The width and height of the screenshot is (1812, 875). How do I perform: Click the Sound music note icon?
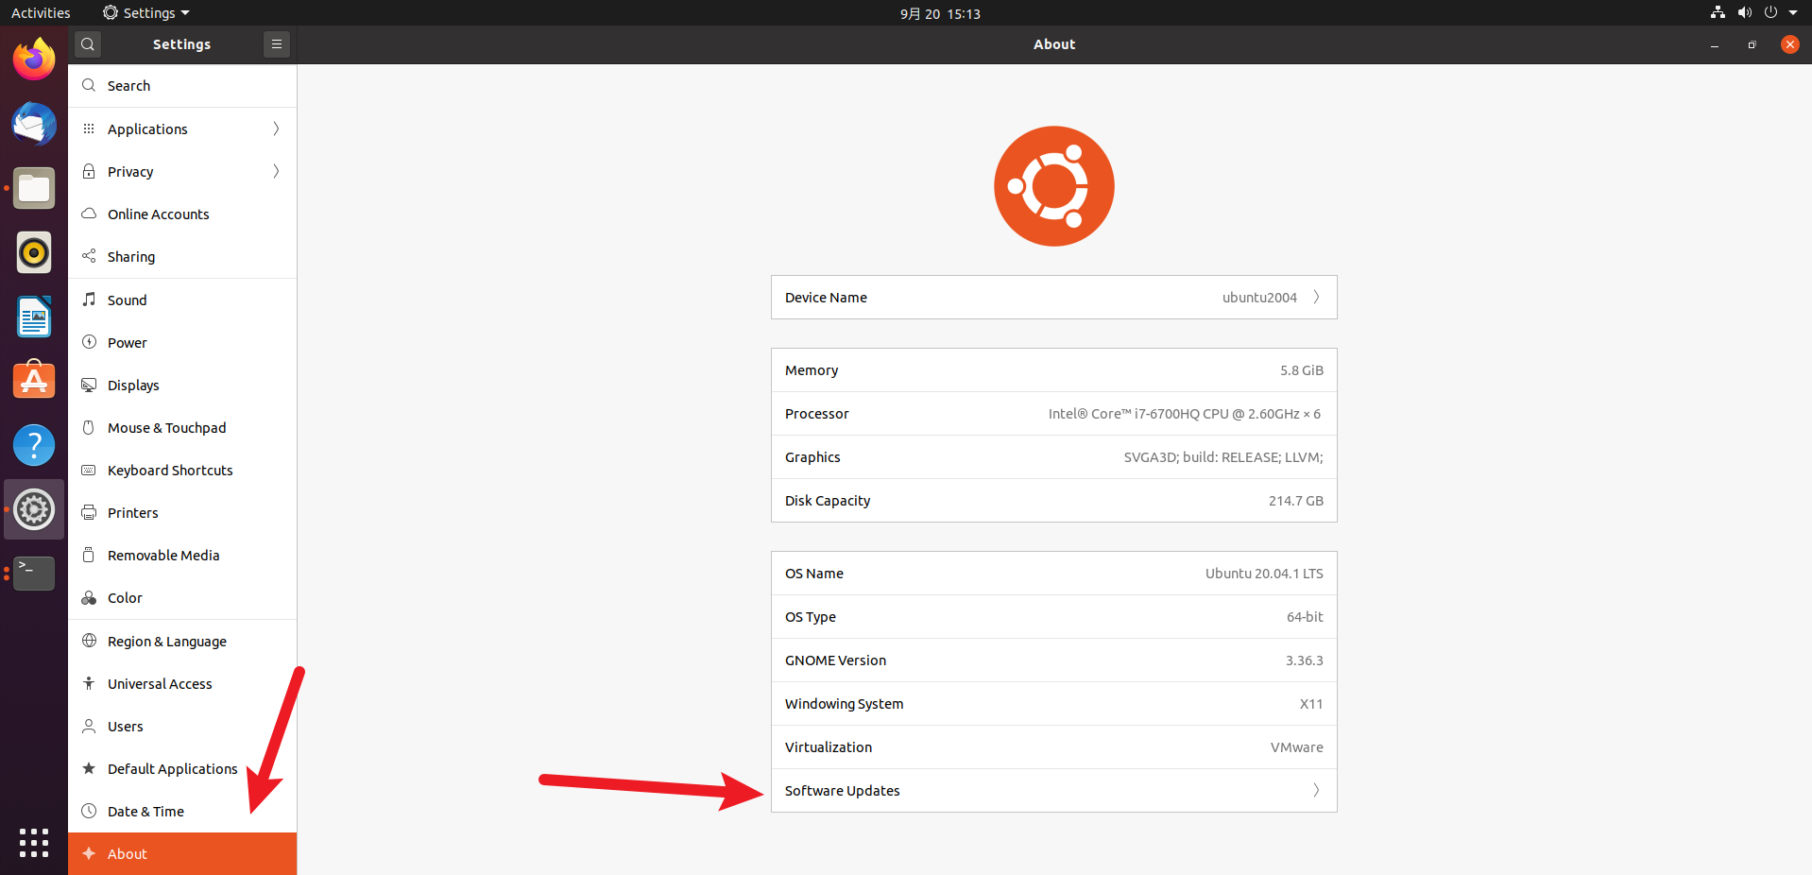pyautogui.click(x=89, y=300)
